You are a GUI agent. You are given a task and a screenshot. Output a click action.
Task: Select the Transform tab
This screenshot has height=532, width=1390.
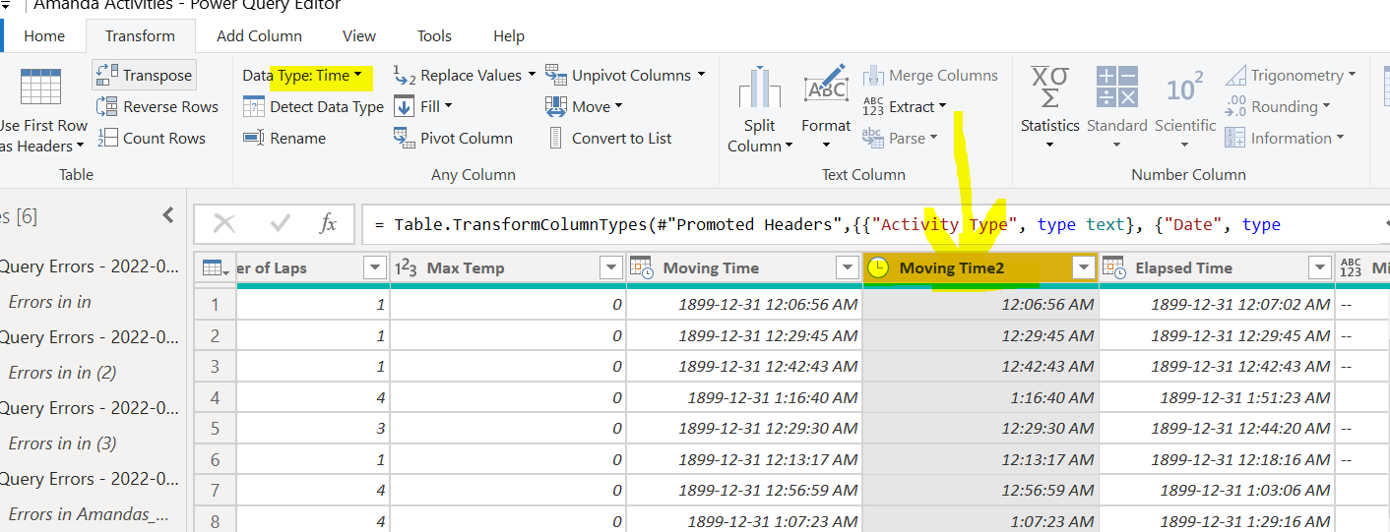pyautogui.click(x=140, y=35)
